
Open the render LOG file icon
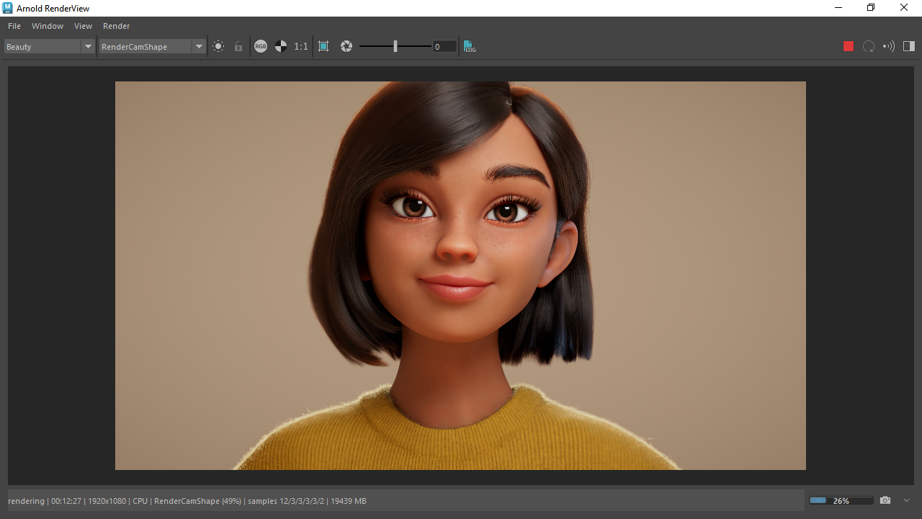(x=470, y=46)
